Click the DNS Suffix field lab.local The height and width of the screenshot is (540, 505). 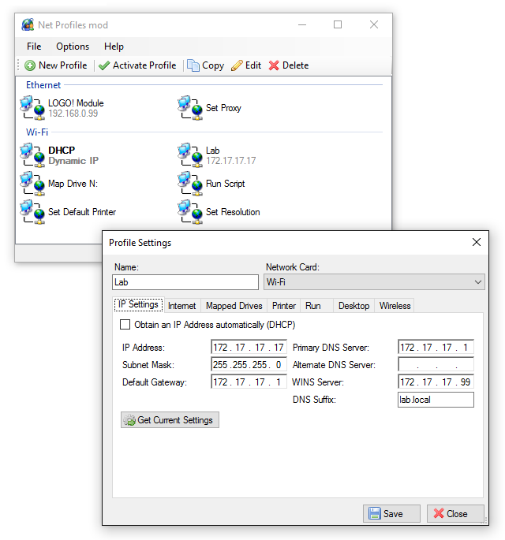tap(436, 400)
